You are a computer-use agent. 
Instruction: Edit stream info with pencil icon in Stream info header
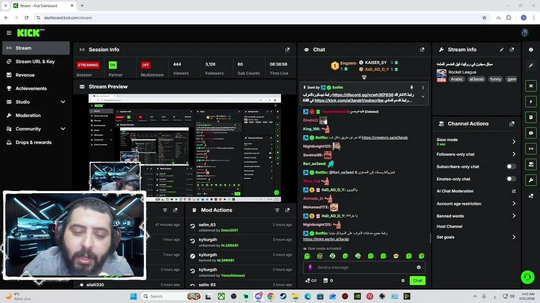click(502, 50)
